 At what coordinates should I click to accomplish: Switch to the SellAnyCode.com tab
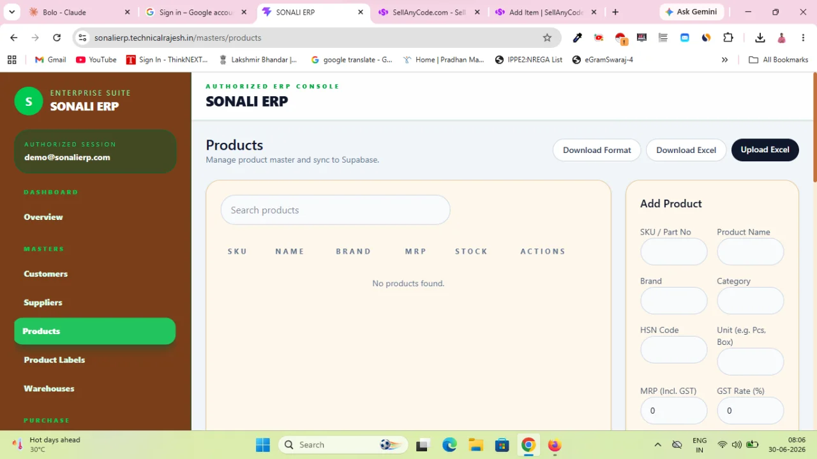click(x=429, y=12)
